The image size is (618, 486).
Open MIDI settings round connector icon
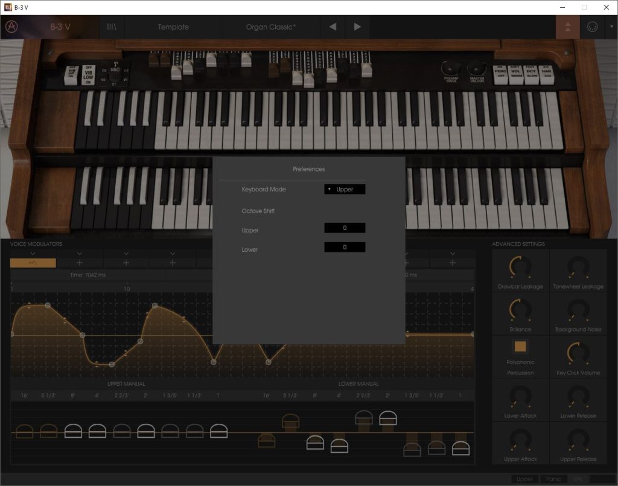(x=592, y=27)
